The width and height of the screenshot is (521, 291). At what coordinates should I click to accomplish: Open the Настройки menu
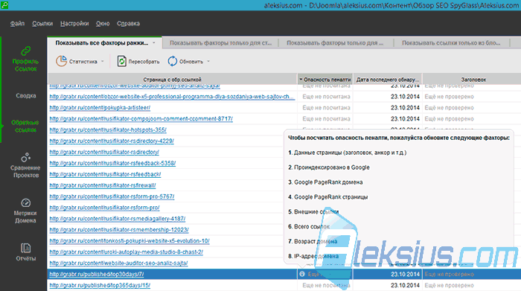74,24
